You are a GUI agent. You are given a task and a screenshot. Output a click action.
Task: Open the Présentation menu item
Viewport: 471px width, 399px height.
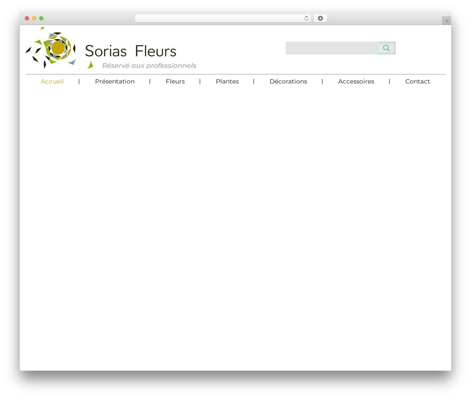pyautogui.click(x=115, y=81)
